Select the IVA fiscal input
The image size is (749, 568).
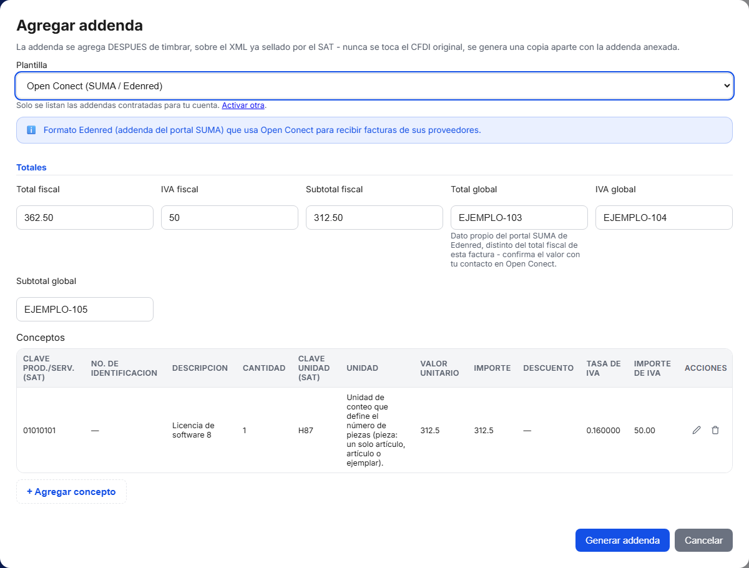[x=230, y=218]
